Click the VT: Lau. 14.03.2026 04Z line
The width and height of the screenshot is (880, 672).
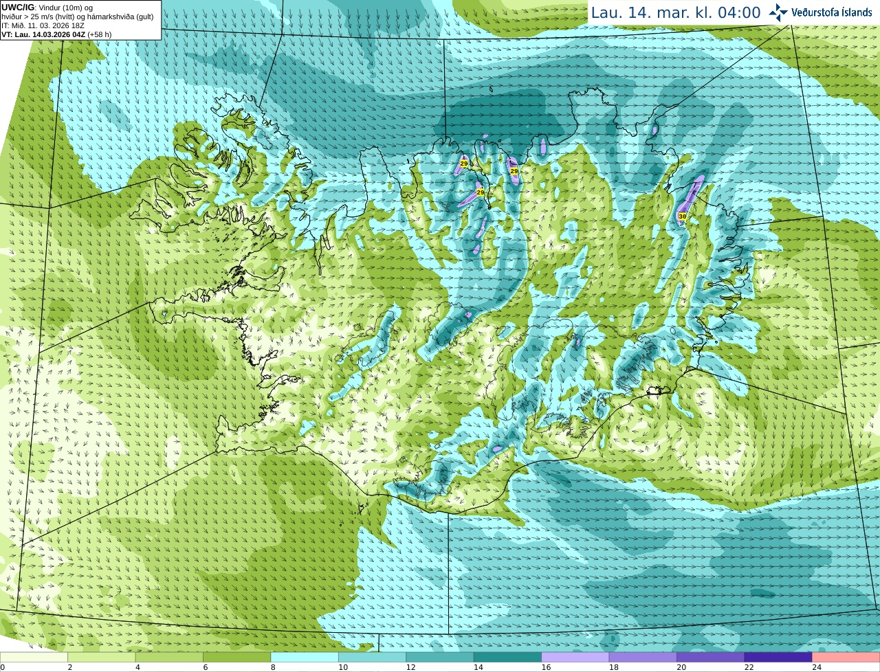pyautogui.click(x=56, y=34)
